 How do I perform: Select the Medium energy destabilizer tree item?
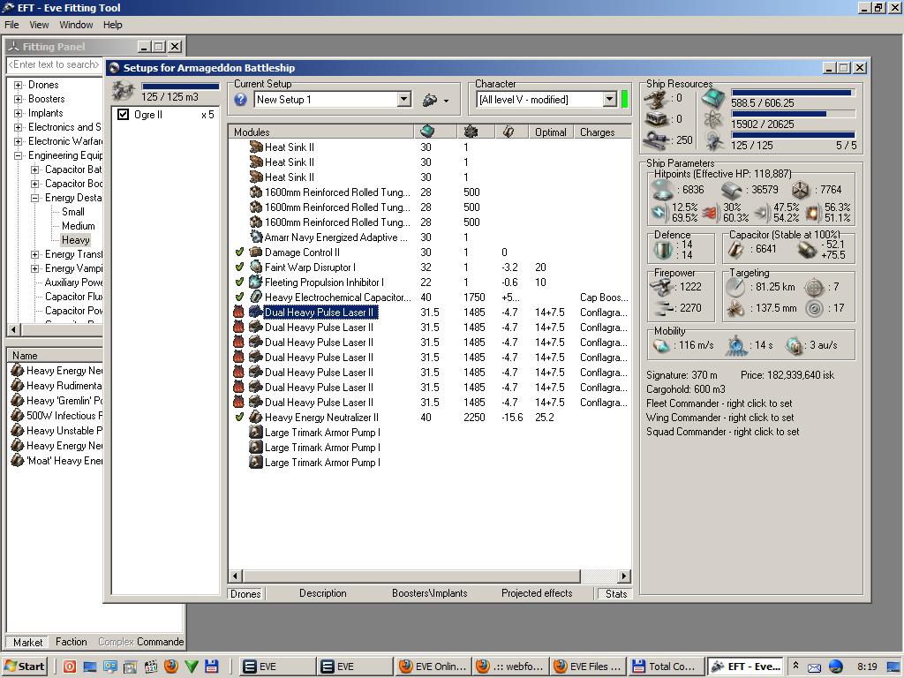pos(78,226)
